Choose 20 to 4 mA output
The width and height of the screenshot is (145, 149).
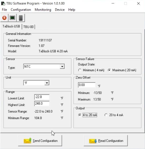[x=106, y=115]
